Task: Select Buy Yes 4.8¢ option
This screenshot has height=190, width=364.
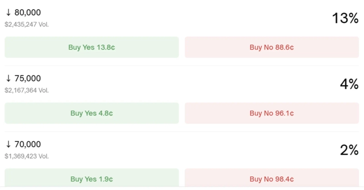Action: point(91,113)
